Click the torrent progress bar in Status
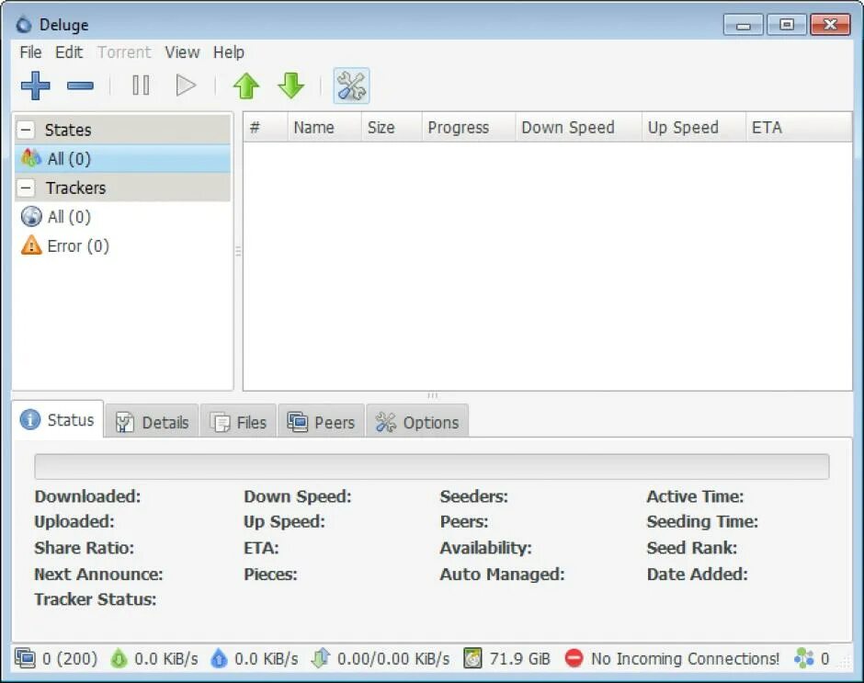Image resolution: width=864 pixels, height=683 pixels. pyautogui.click(x=431, y=466)
